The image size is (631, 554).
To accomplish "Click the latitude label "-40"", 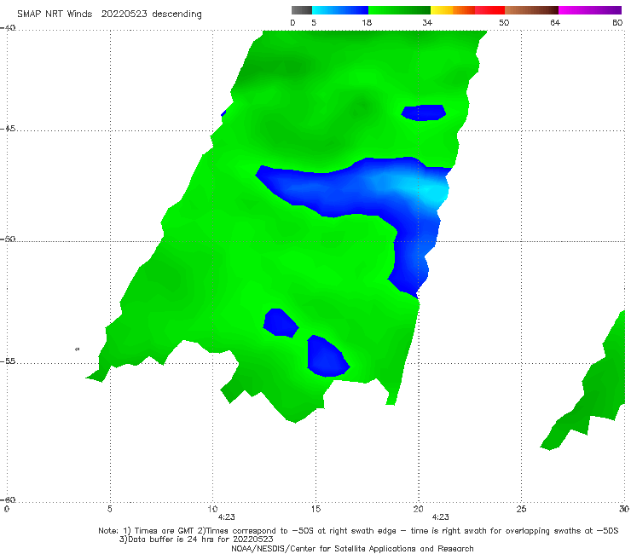I will point(9,28).
